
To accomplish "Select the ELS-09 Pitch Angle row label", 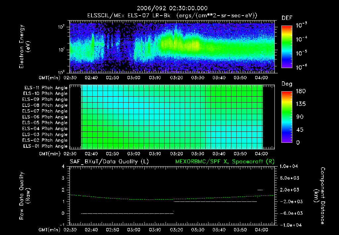I will 45,100.
